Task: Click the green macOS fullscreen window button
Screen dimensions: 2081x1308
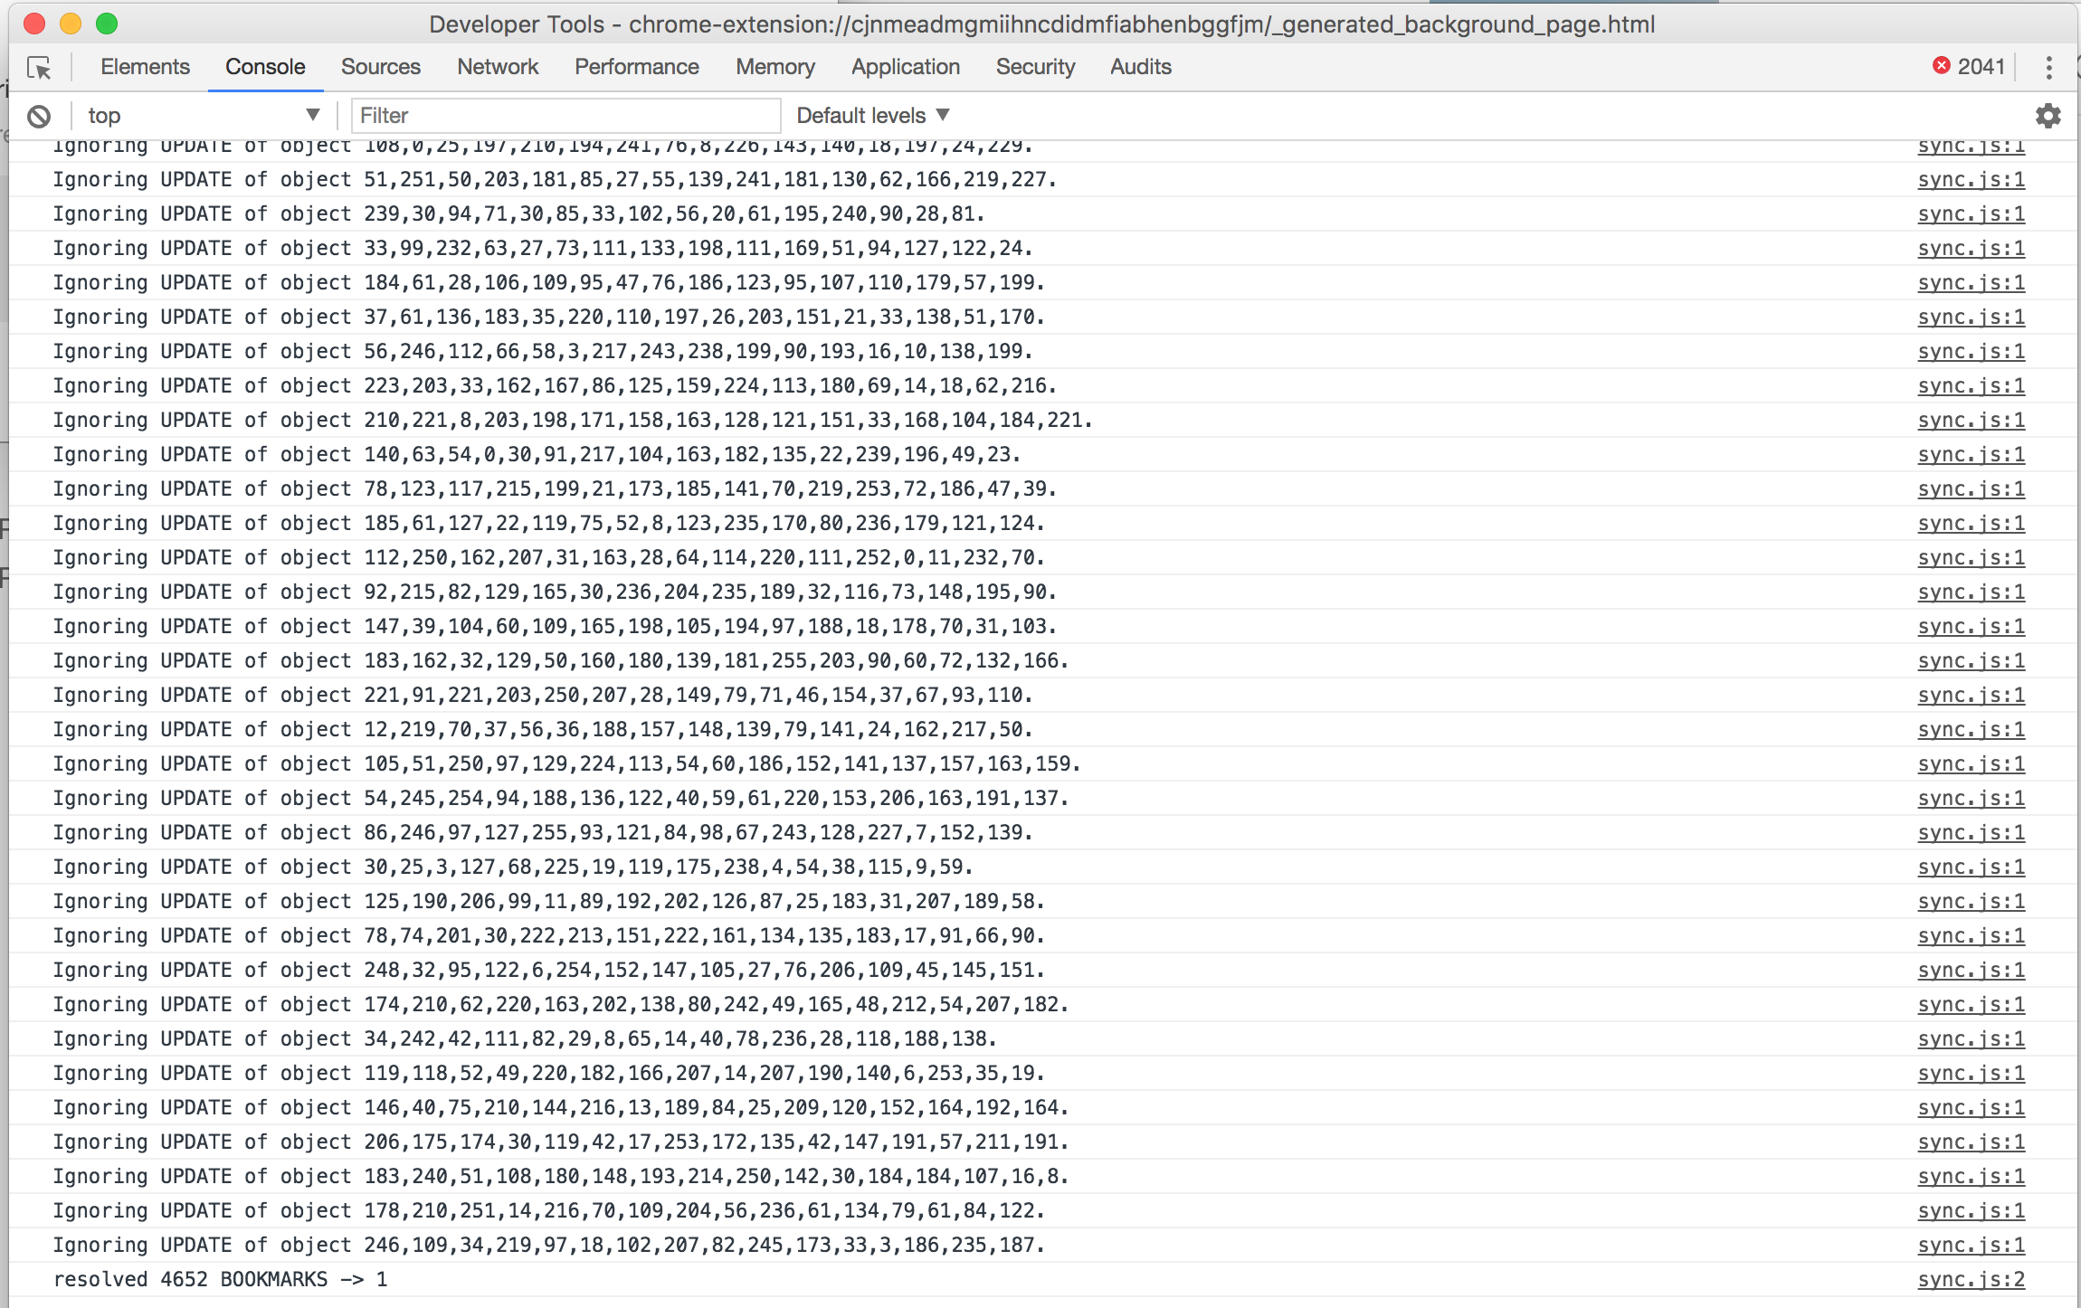Action: pos(107,24)
